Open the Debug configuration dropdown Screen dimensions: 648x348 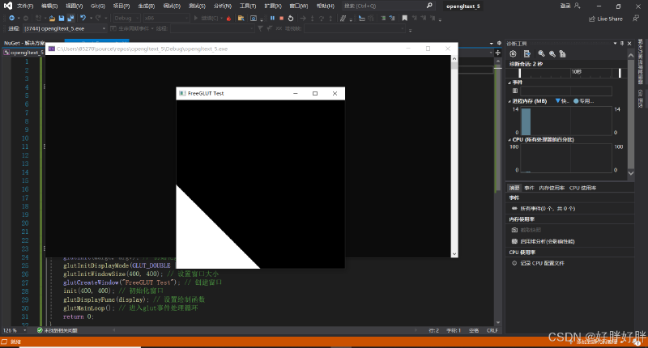(x=126, y=18)
